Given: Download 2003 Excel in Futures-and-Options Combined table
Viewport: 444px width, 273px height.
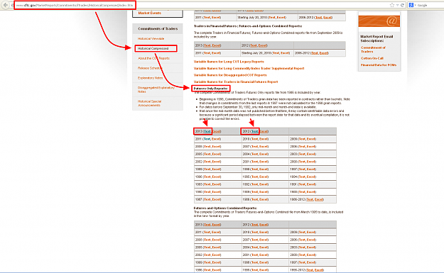Looking at the screenshot, I should (311, 247).
